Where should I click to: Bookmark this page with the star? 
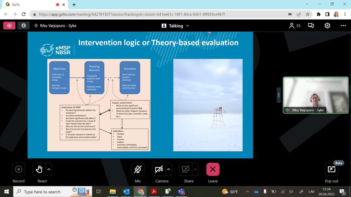(x=307, y=14)
